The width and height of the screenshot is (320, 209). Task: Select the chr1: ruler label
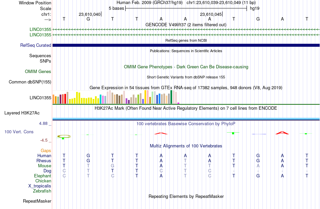(46, 14)
